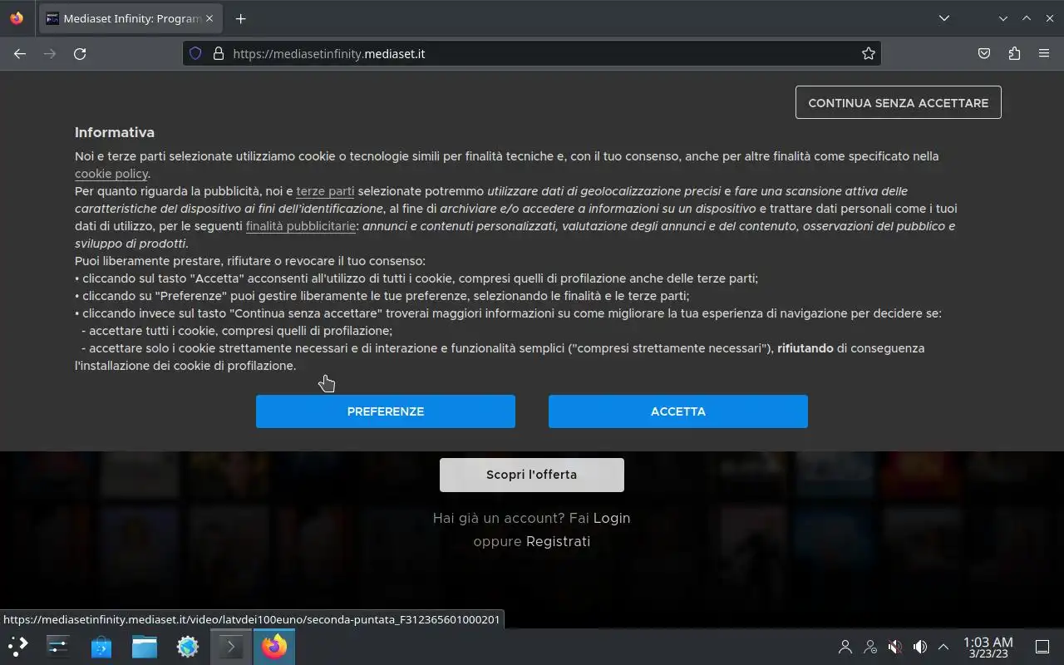
Task: Reload the current page
Action: 80,53
